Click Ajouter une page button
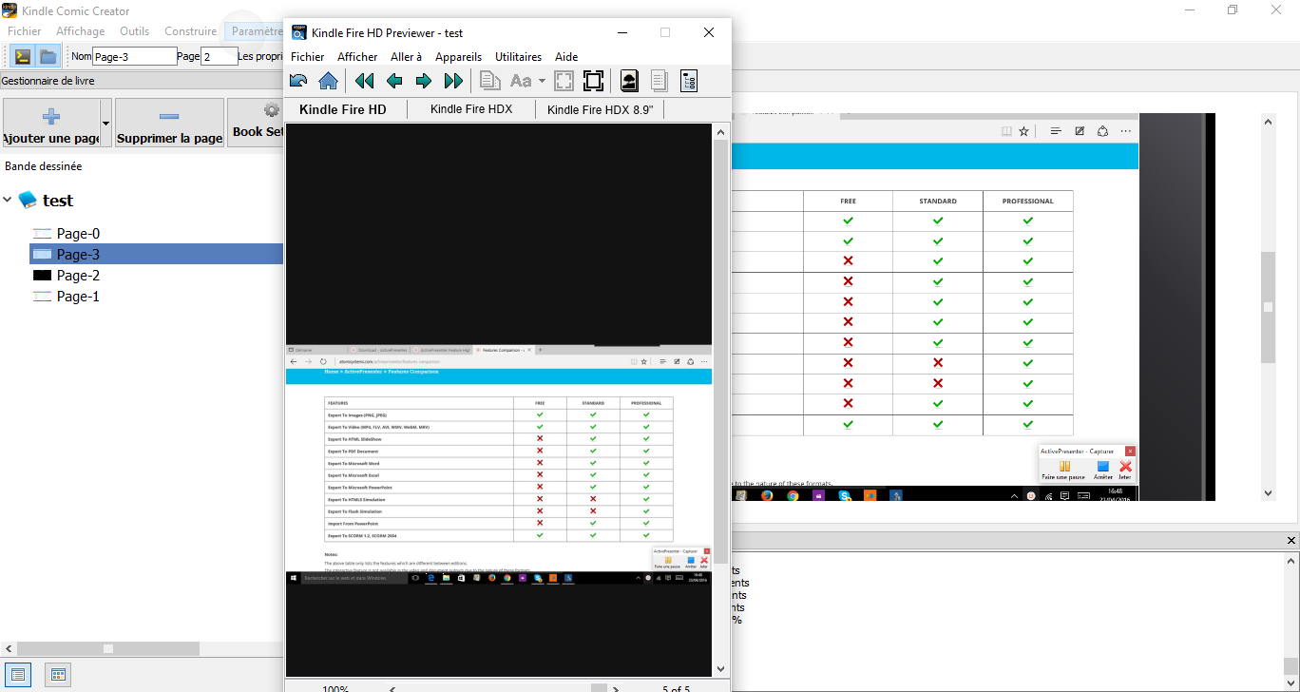 pyautogui.click(x=51, y=124)
